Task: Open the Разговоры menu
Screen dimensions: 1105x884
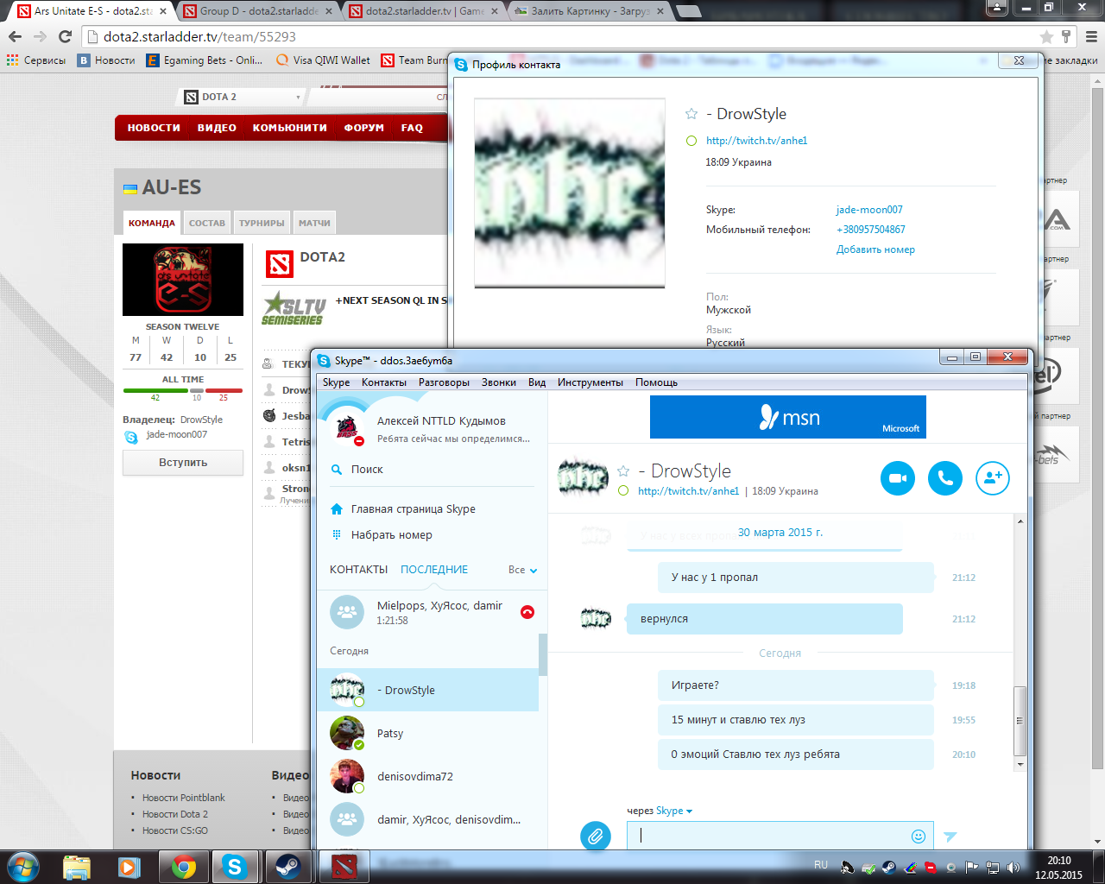Action: click(x=444, y=382)
